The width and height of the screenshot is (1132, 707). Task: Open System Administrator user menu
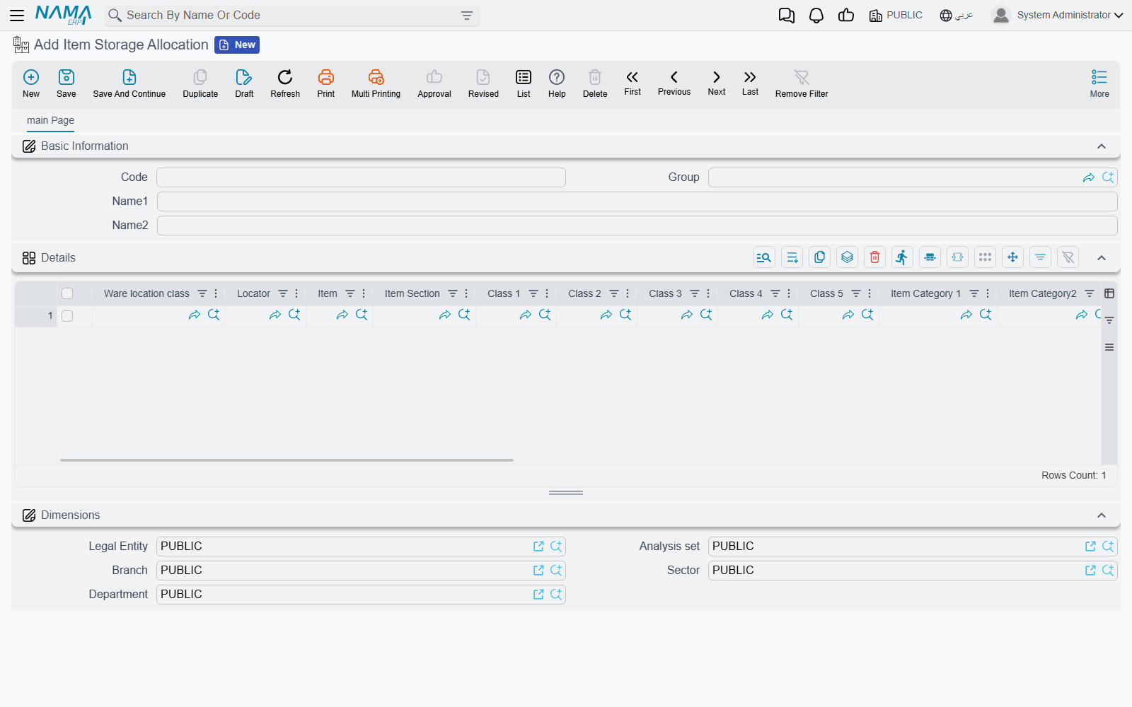[x=1058, y=15]
